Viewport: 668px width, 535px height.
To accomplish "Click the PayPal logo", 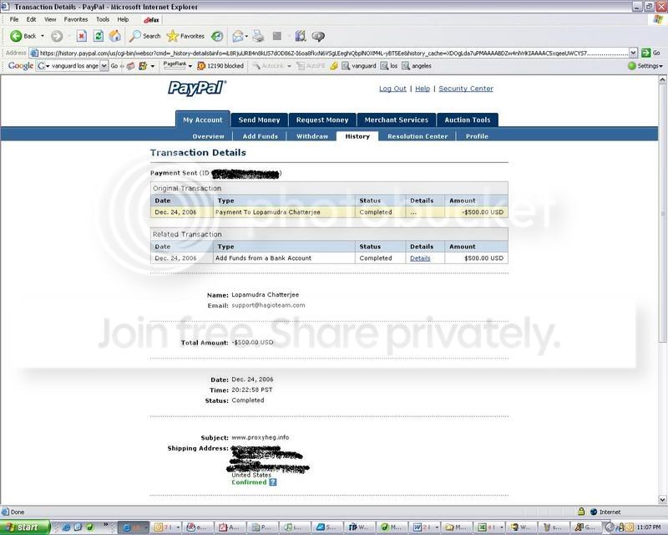I will (197, 88).
